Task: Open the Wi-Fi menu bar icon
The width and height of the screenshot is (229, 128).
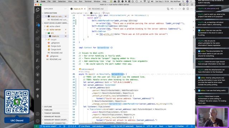Action: tap(145, 1)
